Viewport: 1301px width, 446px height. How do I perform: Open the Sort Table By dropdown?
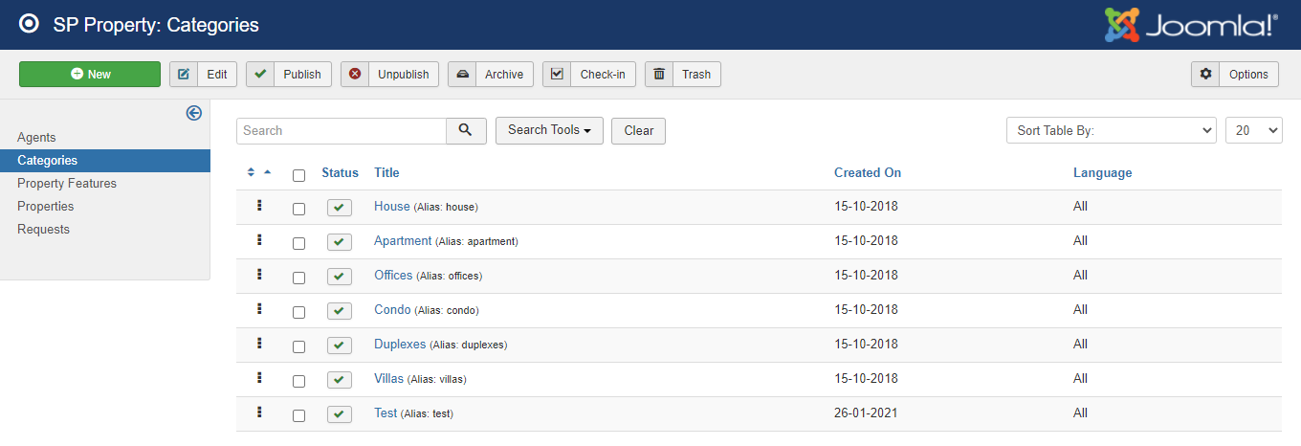(1111, 131)
